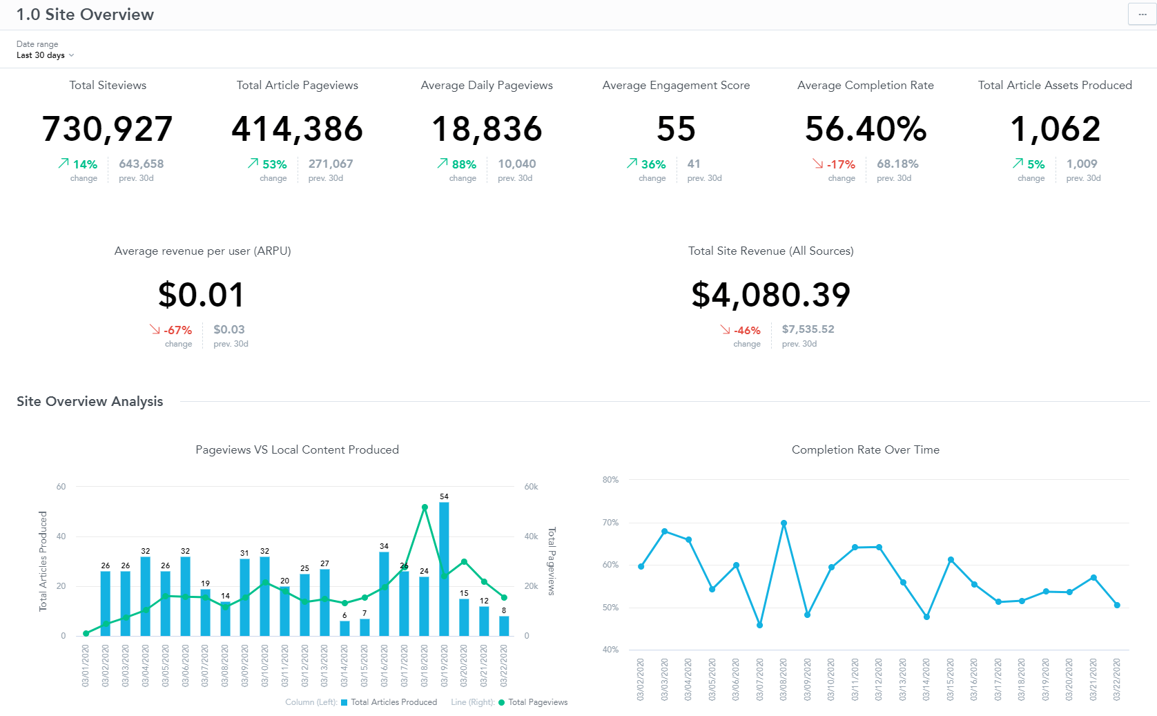This screenshot has height=716, width=1157.
Task: Hide the blue column series via its legend swatch
Action: [x=343, y=702]
